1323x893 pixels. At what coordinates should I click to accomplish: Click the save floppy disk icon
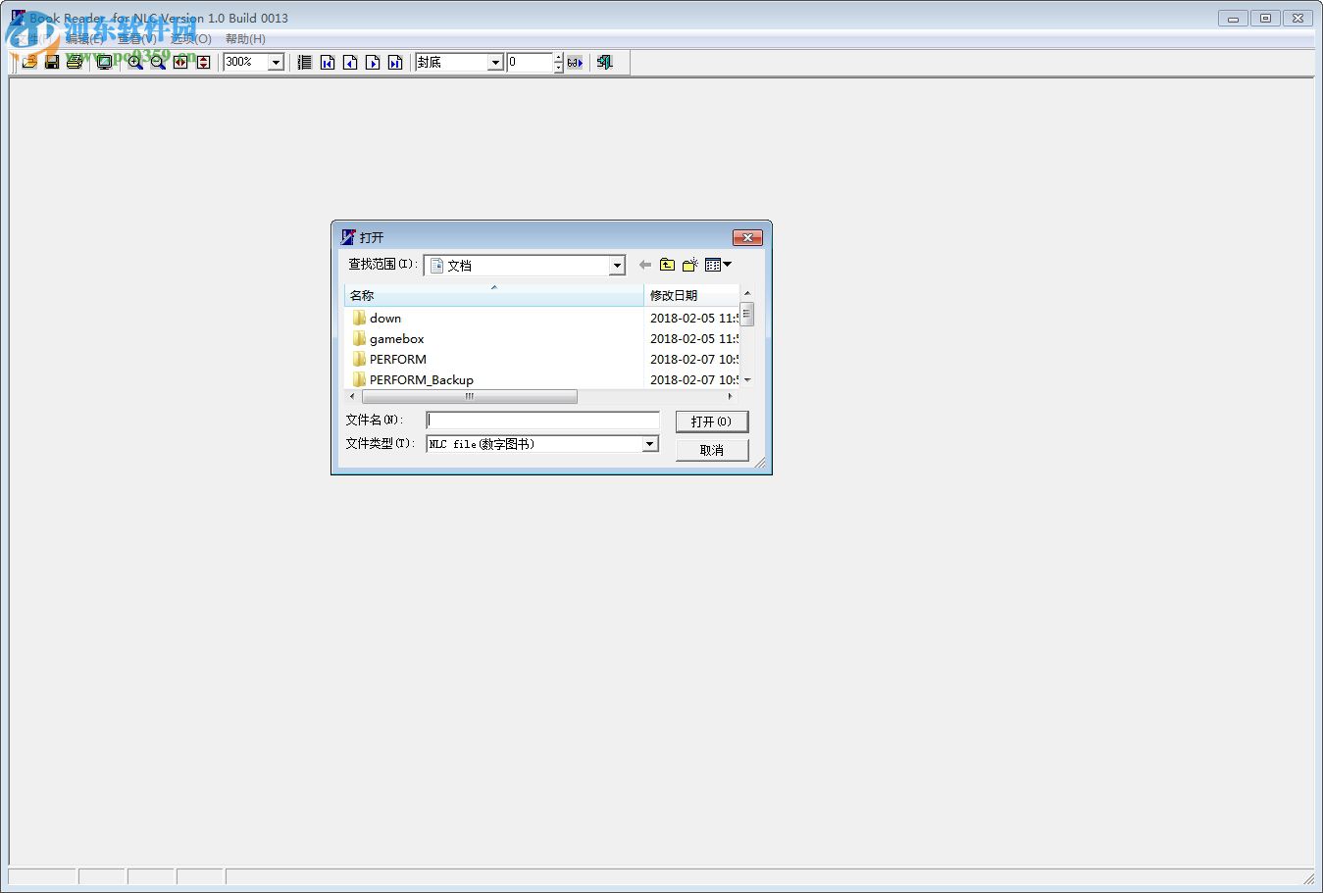pyautogui.click(x=52, y=62)
